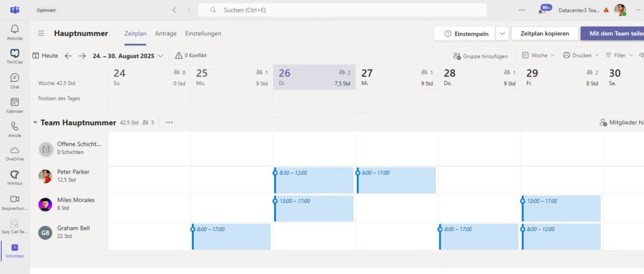This screenshot has height=274, width=644.
Task: Click the Suchen search field
Action: (x=342, y=10)
